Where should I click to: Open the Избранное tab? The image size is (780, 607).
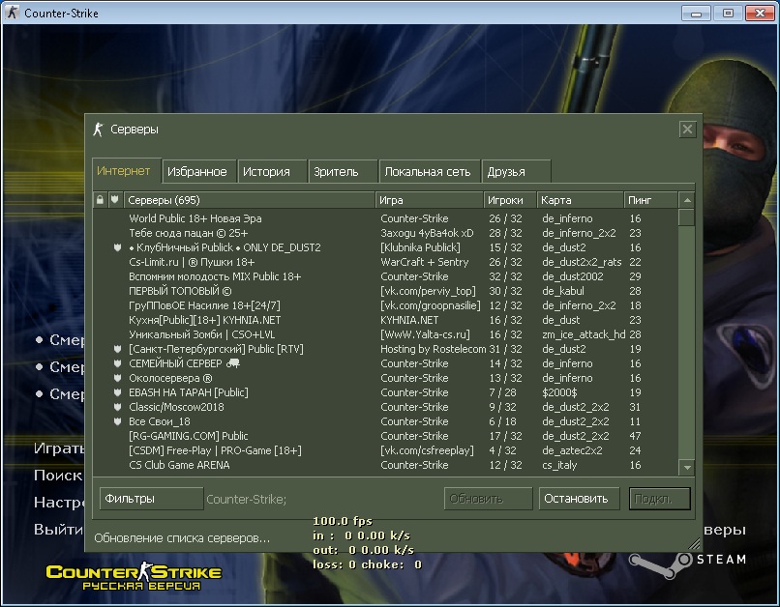[x=199, y=171]
